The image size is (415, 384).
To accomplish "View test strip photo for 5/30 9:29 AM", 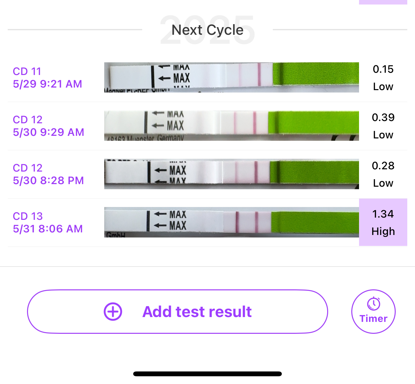I will (231, 126).
